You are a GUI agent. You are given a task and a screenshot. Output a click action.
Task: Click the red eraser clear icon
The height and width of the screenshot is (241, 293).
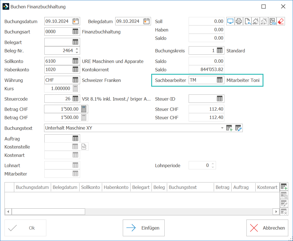pos(281,21)
